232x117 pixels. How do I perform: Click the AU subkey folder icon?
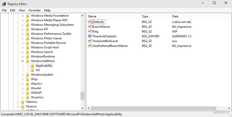click(32, 70)
